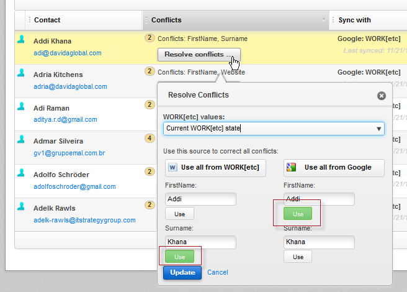Sort by the Contact column header
Screen dimensions: 407x292
(x=47, y=21)
